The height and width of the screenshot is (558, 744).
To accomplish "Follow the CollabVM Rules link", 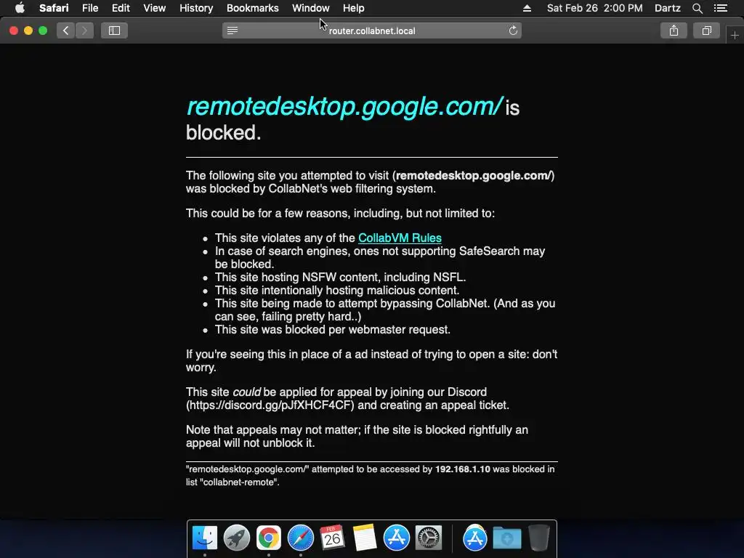I will [x=400, y=238].
